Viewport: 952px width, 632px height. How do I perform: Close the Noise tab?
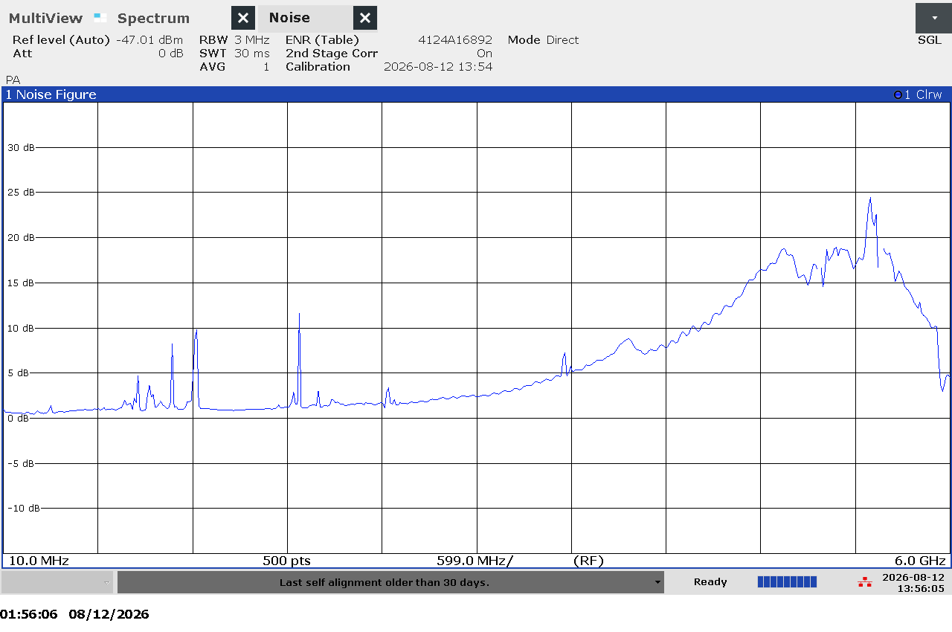click(364, 18)
